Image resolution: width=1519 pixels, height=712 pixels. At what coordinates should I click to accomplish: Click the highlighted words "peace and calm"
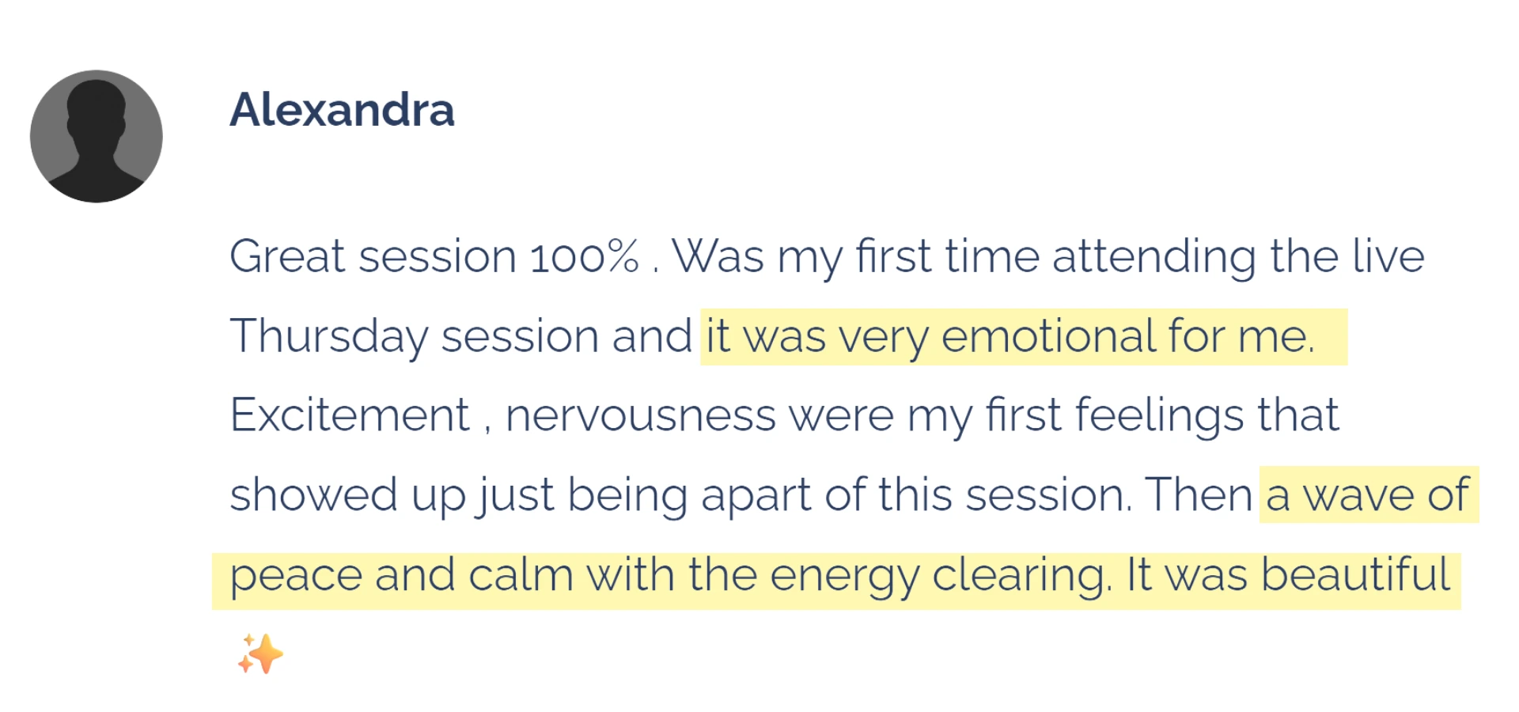(x=401, y=575)
